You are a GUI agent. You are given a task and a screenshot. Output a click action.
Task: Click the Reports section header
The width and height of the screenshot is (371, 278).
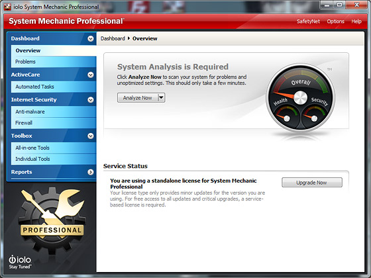click(52, 172)
